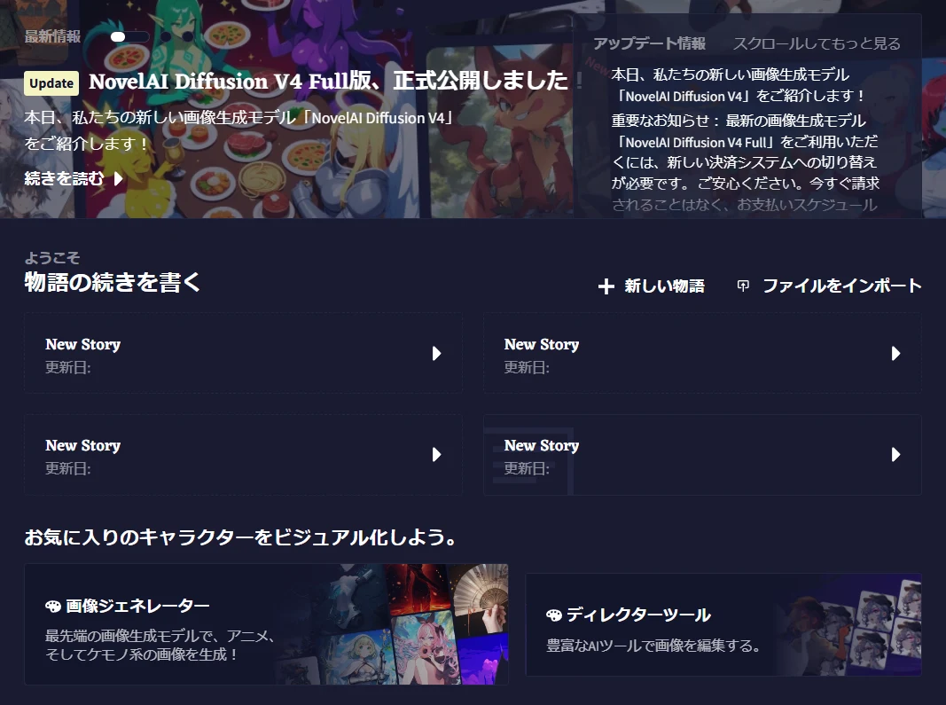The height and width of the screenshot is (705, 946).
Task: Click the ファイルをインポート button
Action: point(830,286)
